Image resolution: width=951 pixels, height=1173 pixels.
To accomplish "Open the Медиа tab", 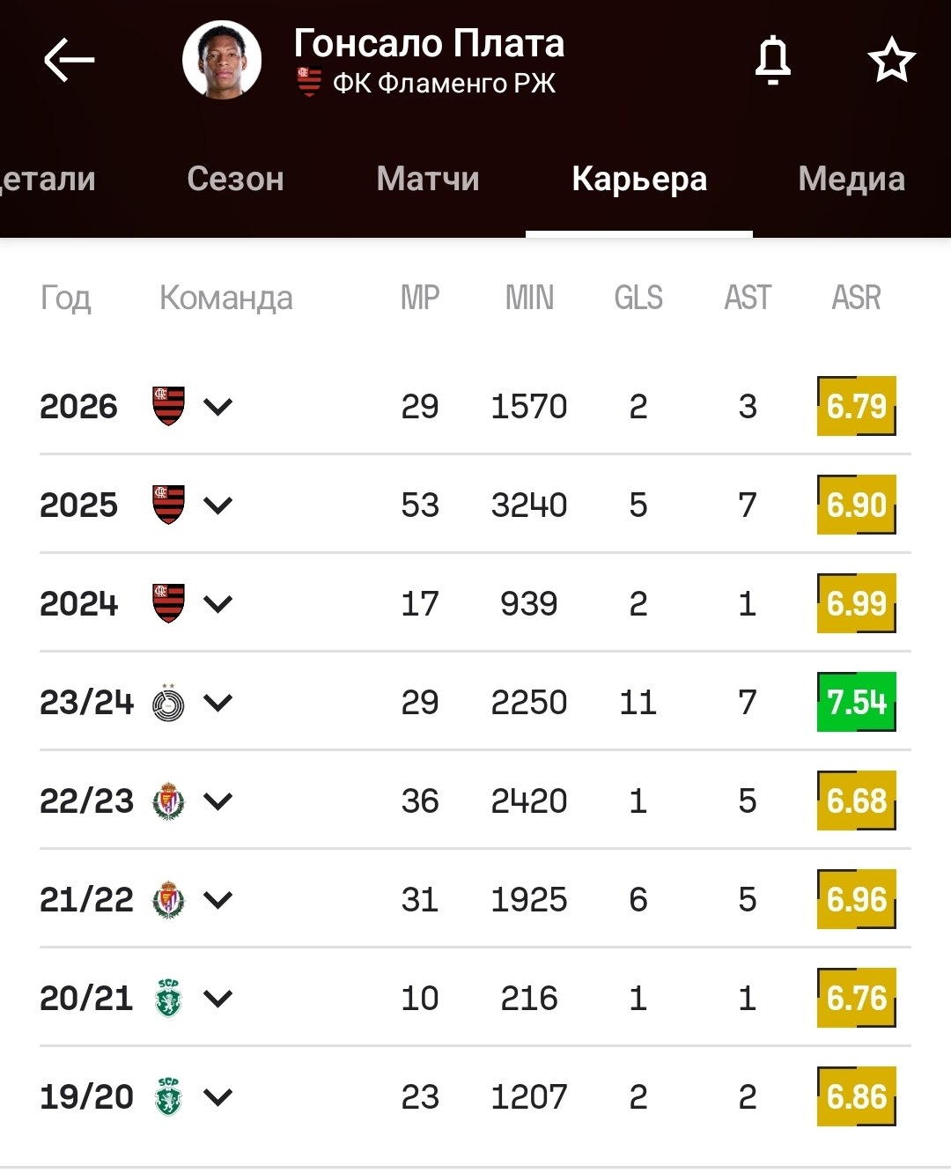I will tap(851, 179).
